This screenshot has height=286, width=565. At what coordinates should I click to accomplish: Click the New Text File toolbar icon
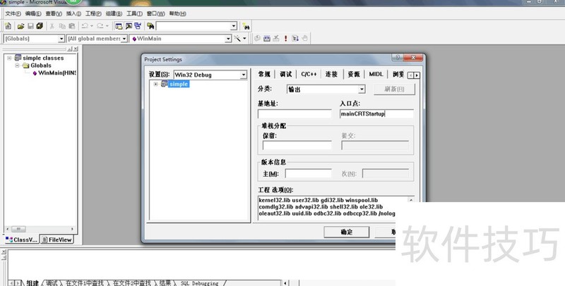pyautogui.click(x=8, y=26)
